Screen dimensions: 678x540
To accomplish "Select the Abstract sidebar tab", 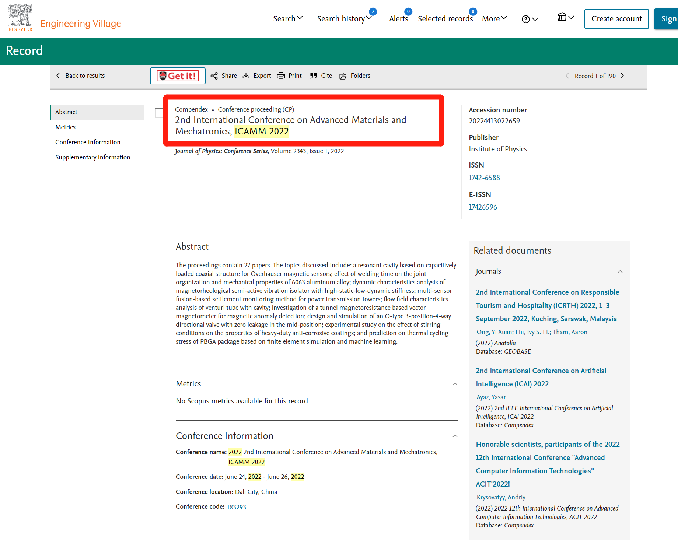I will [x=98, y=112].
